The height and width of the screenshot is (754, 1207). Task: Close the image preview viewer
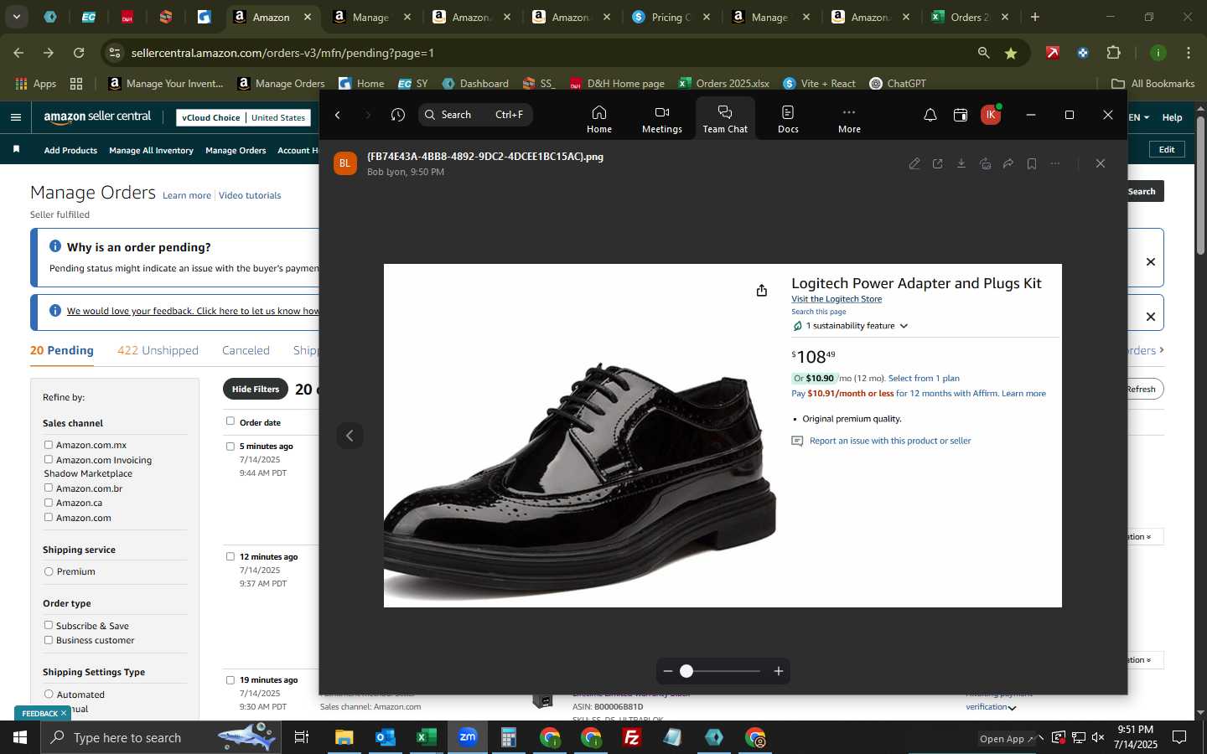tap(1101, 163)
